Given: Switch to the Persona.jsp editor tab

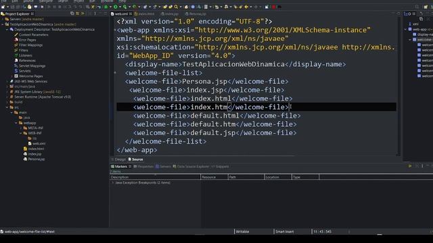Looking at the screenshot, I should (x=196, y=13).
